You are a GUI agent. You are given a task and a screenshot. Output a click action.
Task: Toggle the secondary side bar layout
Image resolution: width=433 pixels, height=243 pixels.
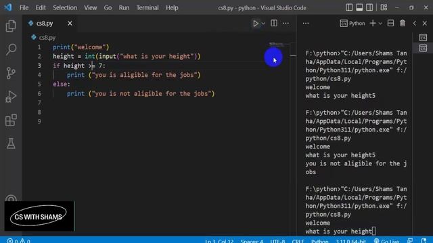click(369, 7)
